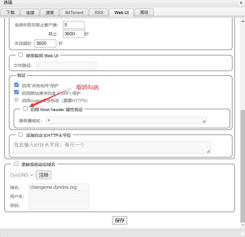Select the 速度 tab
The image size is (245, 237).
(x=50, y=12)
